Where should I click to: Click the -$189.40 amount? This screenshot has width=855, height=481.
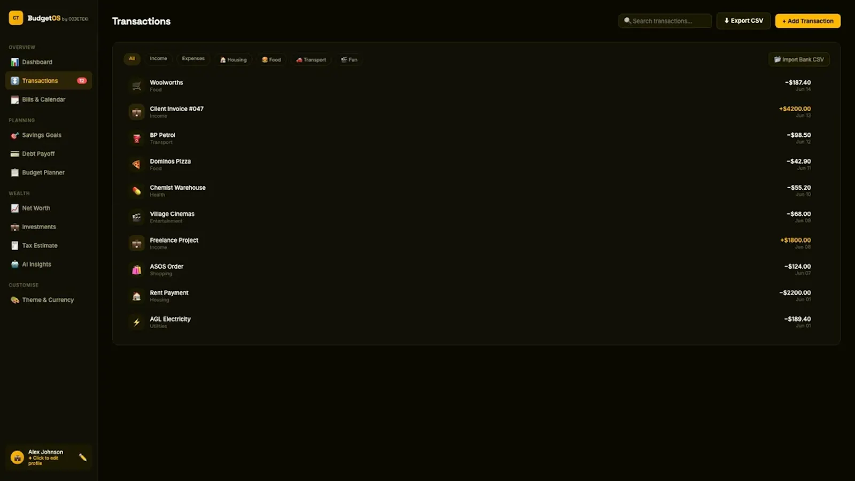pyautogui.click(x=797, y=319)
